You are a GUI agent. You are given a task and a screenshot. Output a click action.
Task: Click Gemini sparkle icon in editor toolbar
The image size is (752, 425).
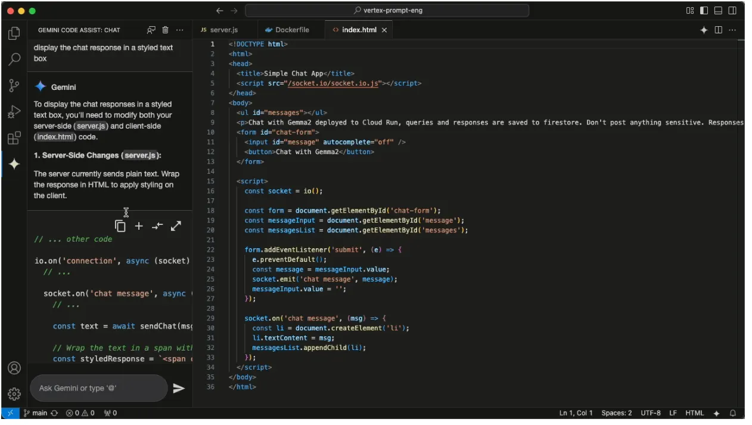coord(704,30)
